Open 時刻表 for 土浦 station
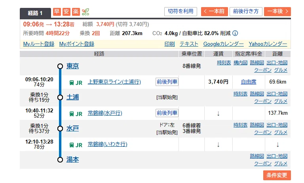 click(x=240, y=94)
